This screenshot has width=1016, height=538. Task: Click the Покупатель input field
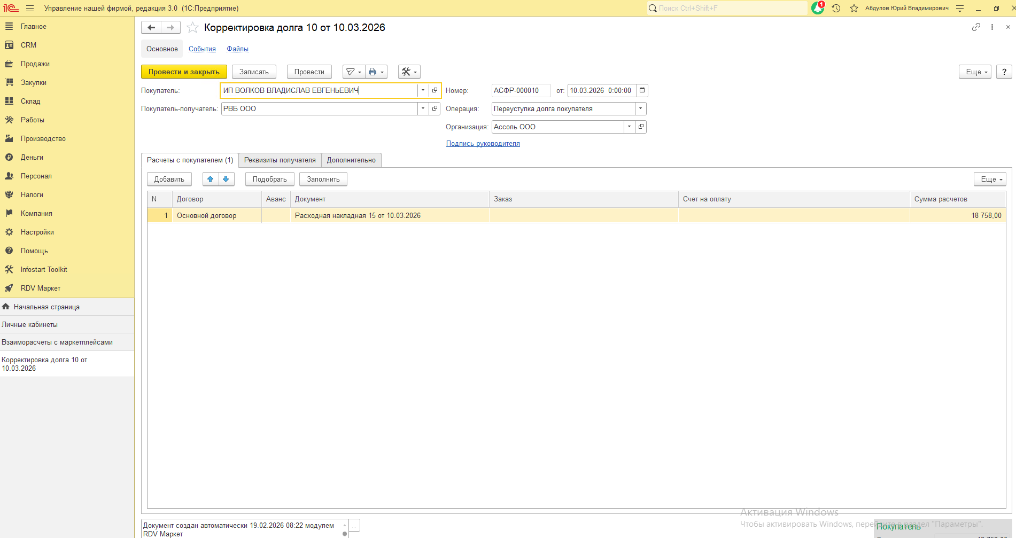319,90
